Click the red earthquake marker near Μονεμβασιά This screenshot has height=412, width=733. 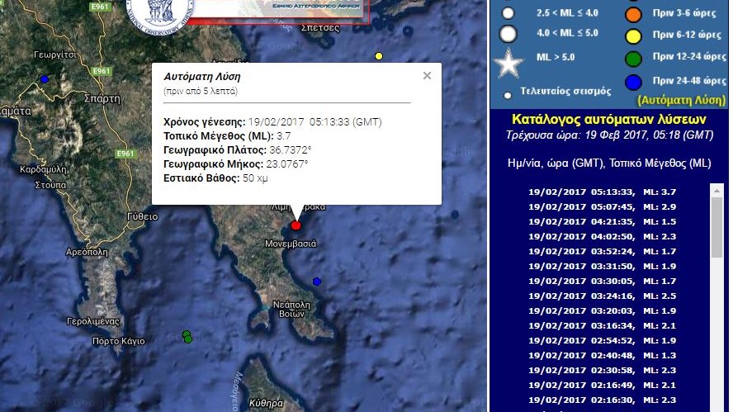(296, 225)
